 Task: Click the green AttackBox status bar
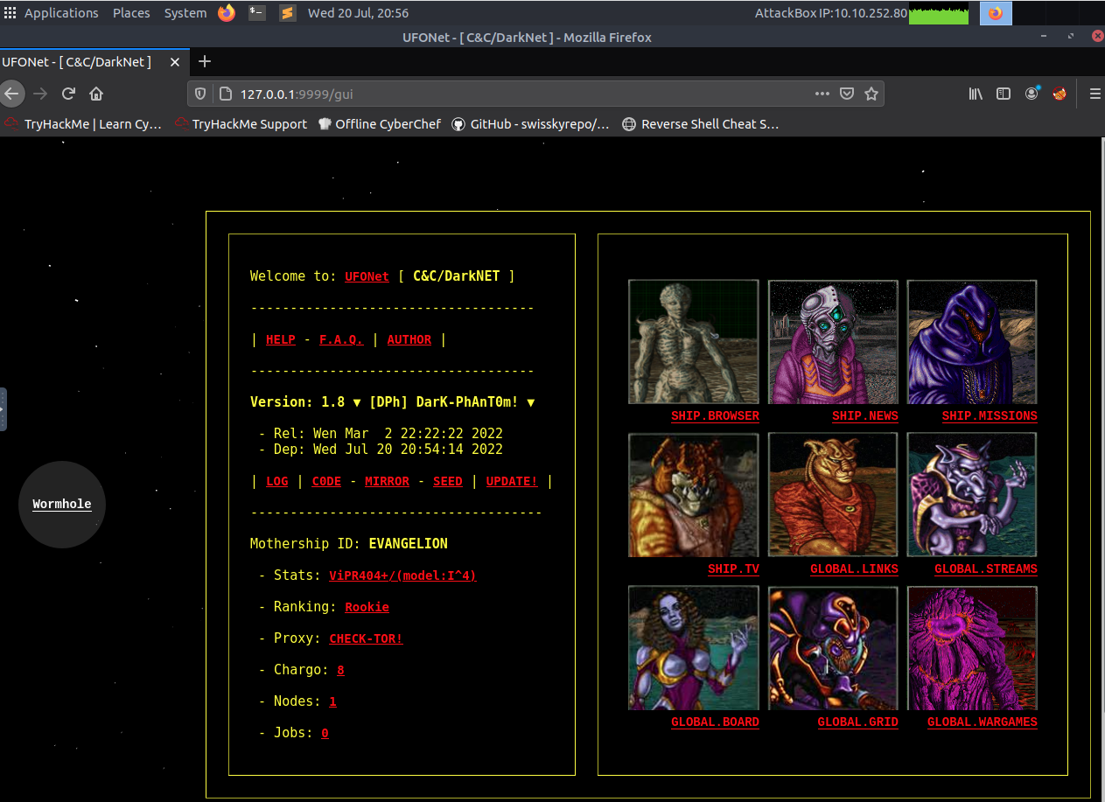[938, 13]
